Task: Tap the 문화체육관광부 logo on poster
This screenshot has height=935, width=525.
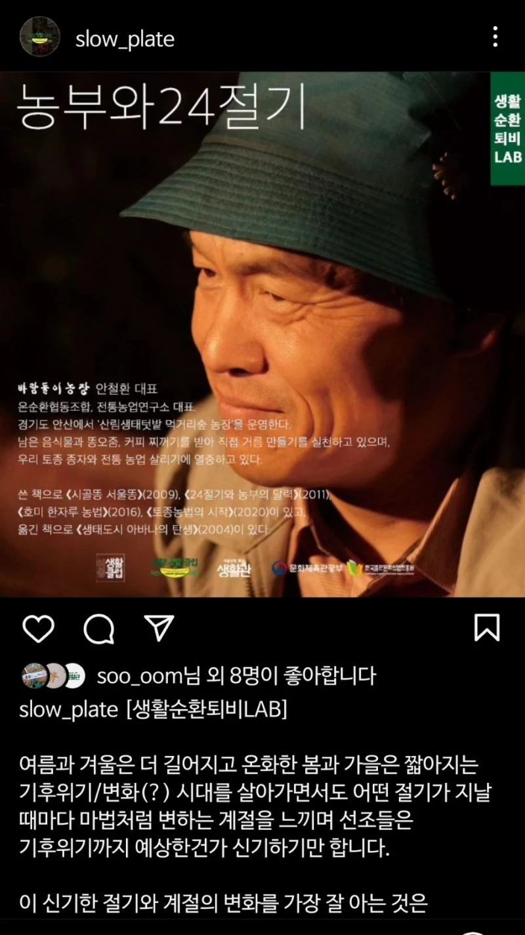Action: pyautogui.click(x=308, y=567)
